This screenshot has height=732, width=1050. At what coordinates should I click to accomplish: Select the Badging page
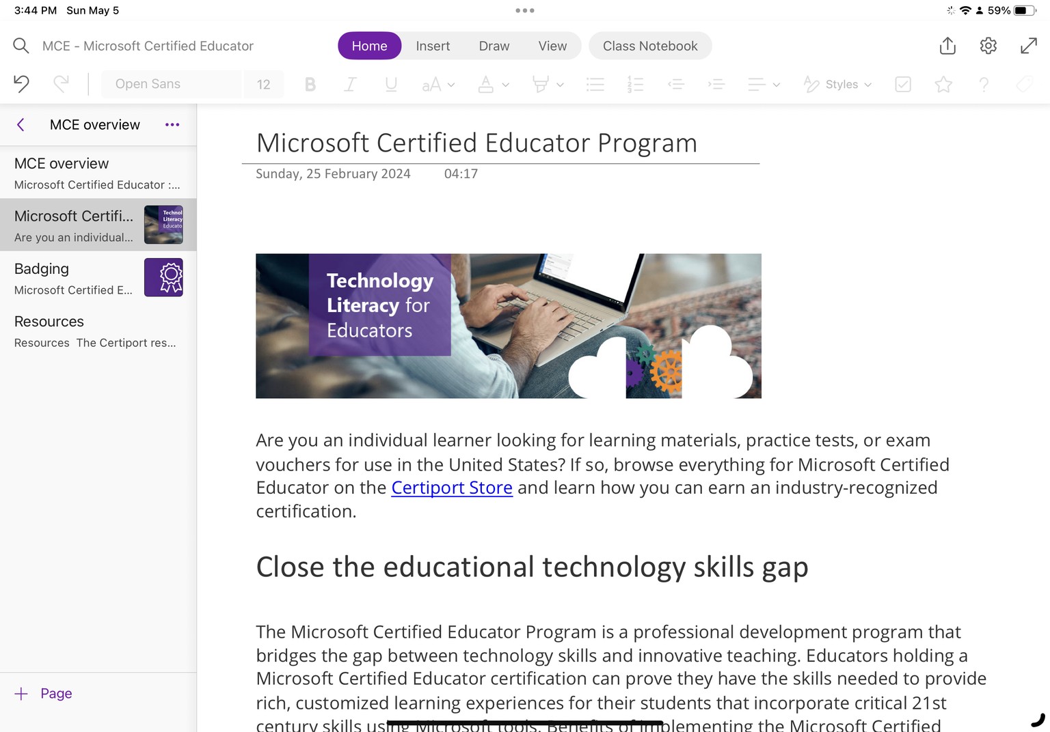point(98,277)
